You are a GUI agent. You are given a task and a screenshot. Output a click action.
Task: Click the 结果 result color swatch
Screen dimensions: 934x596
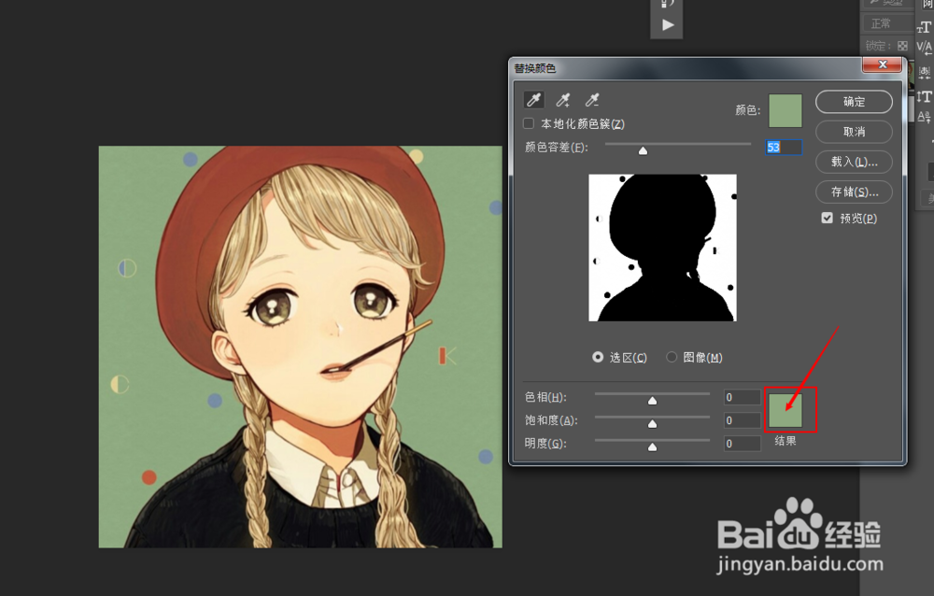tap(785, 410)
